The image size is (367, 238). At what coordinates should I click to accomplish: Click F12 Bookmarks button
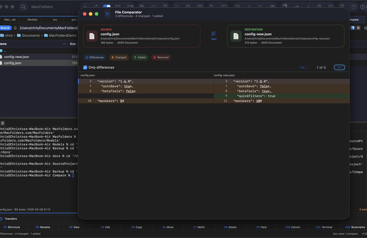point(355,227)
